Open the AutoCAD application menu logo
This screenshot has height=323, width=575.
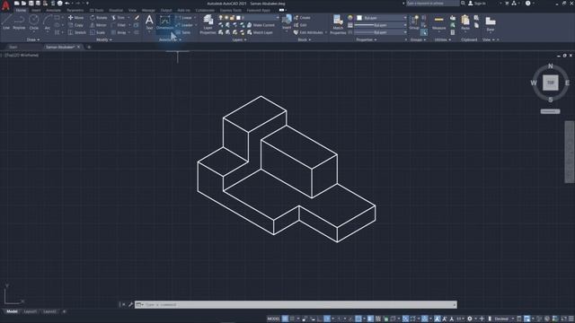5,5
